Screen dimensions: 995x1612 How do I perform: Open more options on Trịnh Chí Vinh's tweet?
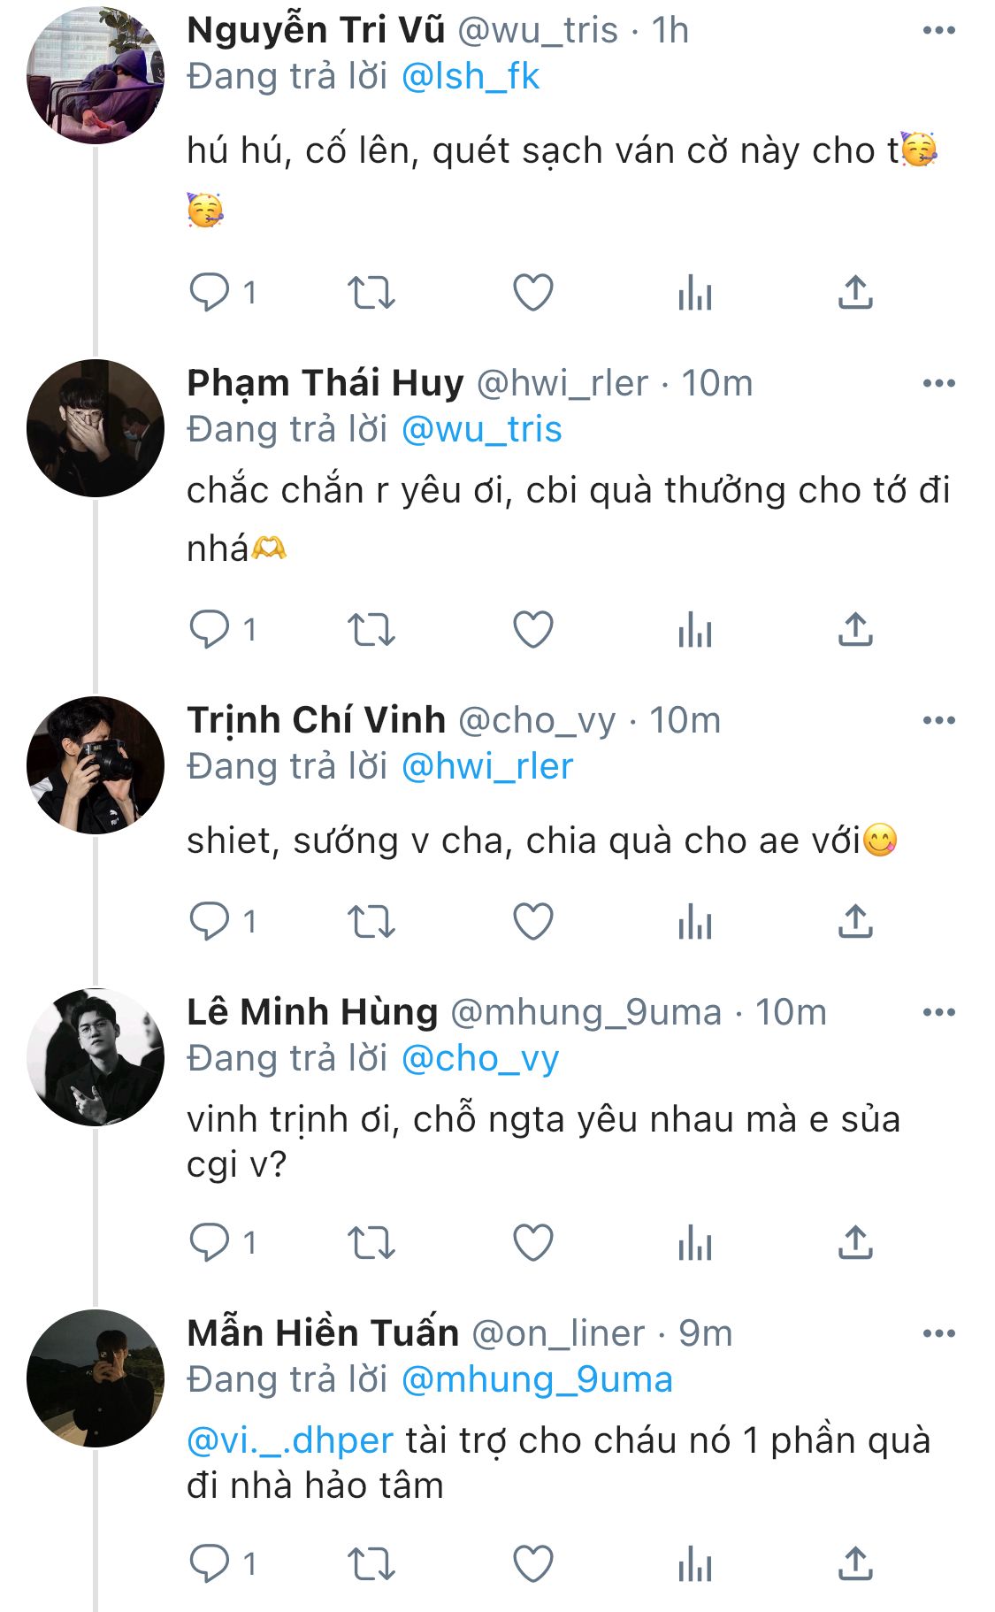(938, 721)
